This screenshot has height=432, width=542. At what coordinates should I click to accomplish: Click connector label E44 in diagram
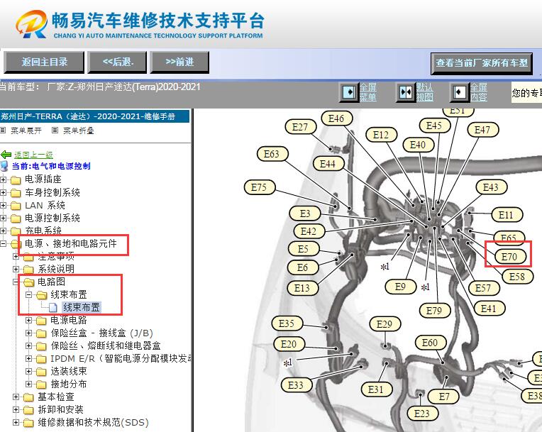328,163
